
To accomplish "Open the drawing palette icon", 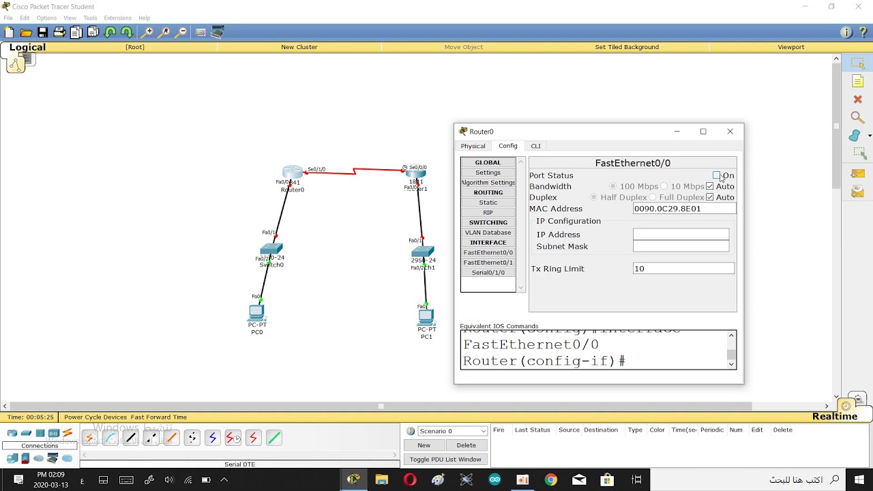I will point(201,32).
